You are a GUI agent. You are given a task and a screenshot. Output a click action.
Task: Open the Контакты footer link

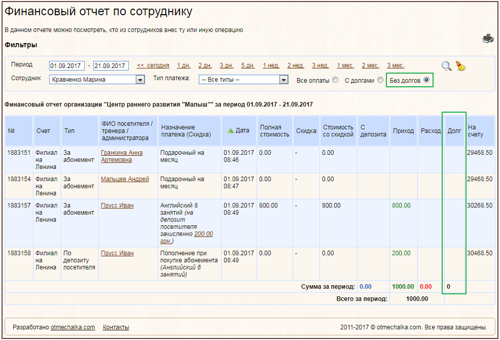(116, 327)
